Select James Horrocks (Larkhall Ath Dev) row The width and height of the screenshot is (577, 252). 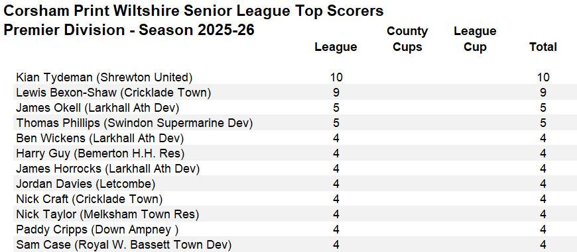click(x=295, y=169)
